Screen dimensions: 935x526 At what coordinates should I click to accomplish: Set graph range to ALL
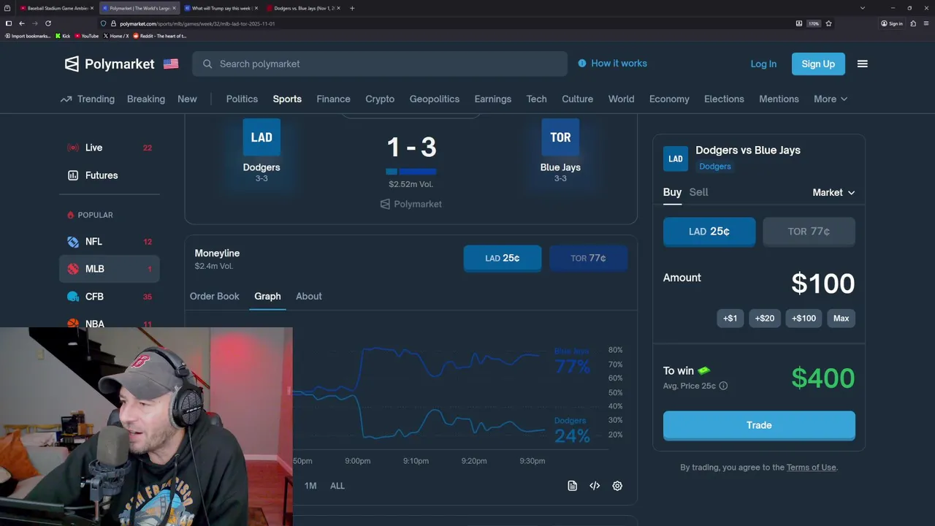tap(337, 486)
